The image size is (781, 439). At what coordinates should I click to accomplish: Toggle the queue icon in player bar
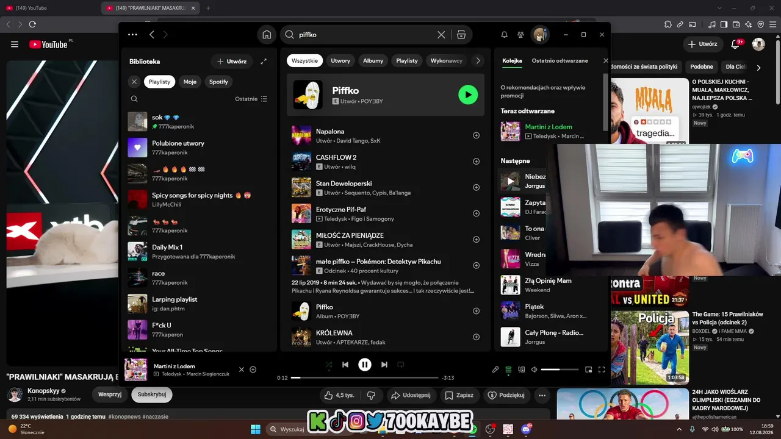pos(508,369)
